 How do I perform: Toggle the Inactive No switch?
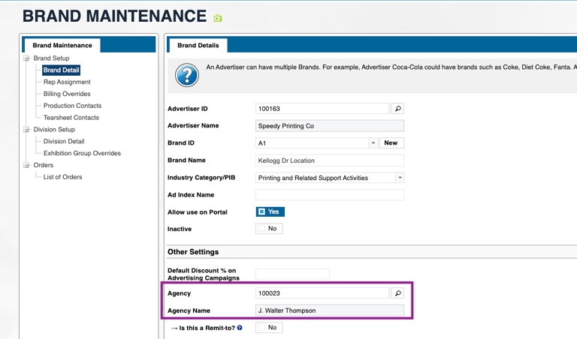(x=269, y=229)
